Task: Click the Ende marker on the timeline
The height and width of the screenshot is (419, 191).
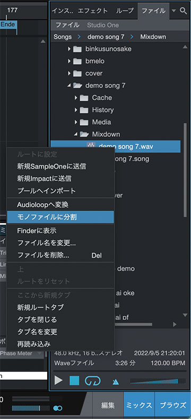Action: [x=8, y=25]
